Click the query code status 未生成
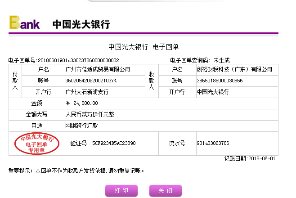Viewport: 296px width, 198px height. (221, 60)
